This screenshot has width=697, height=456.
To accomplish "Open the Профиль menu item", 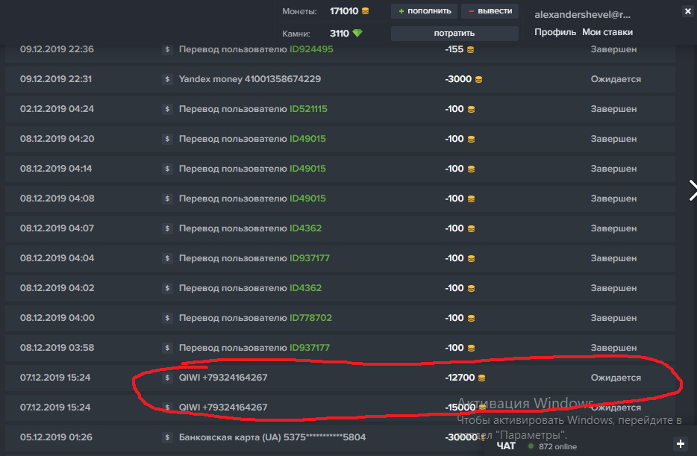I will [554, 32].
